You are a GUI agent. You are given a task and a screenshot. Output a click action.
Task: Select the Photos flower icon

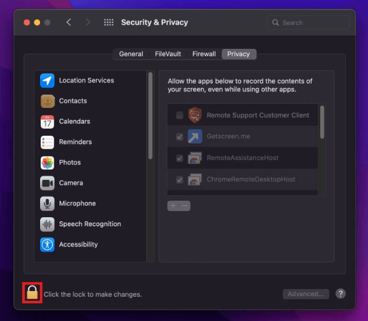point(47,162)
